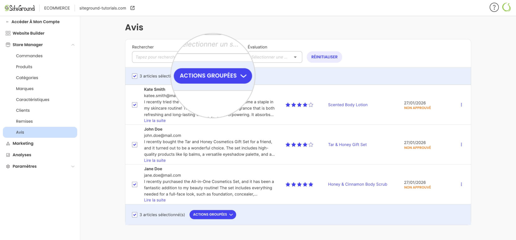This screenshot has width=516, height=240.
Task: Uncheck the Kate Smith review checkbox
Action: tap(135, 105)
